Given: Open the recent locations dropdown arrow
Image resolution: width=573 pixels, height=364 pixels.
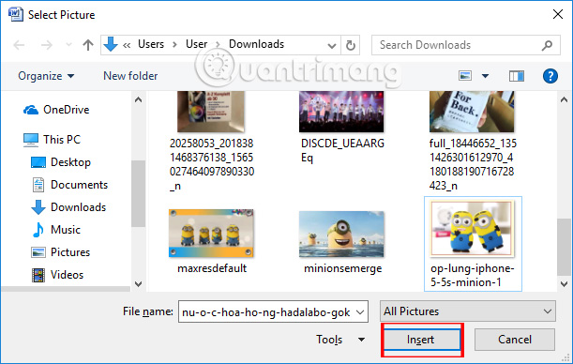Looking at the screenshot, I should [68, 45].
